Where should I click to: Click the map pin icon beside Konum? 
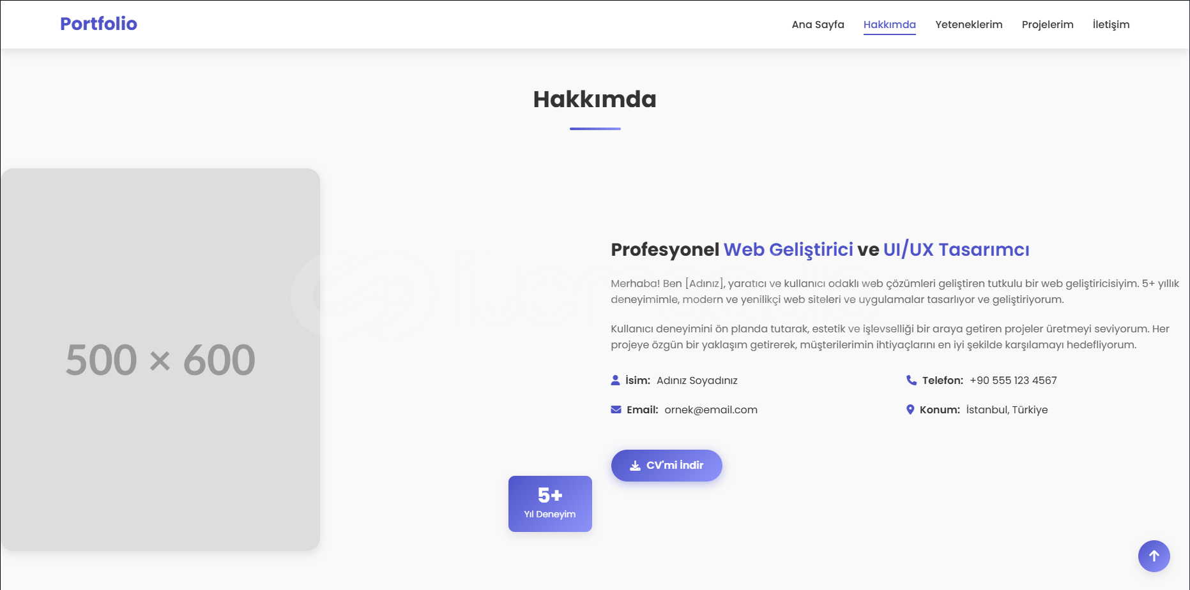[910, 409]
